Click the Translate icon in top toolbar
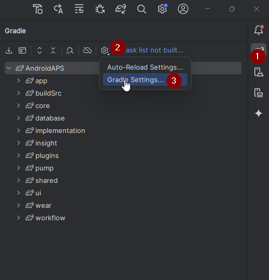This screenshot has width=269, height=280. pyautogui.click(x=58, y=9)
